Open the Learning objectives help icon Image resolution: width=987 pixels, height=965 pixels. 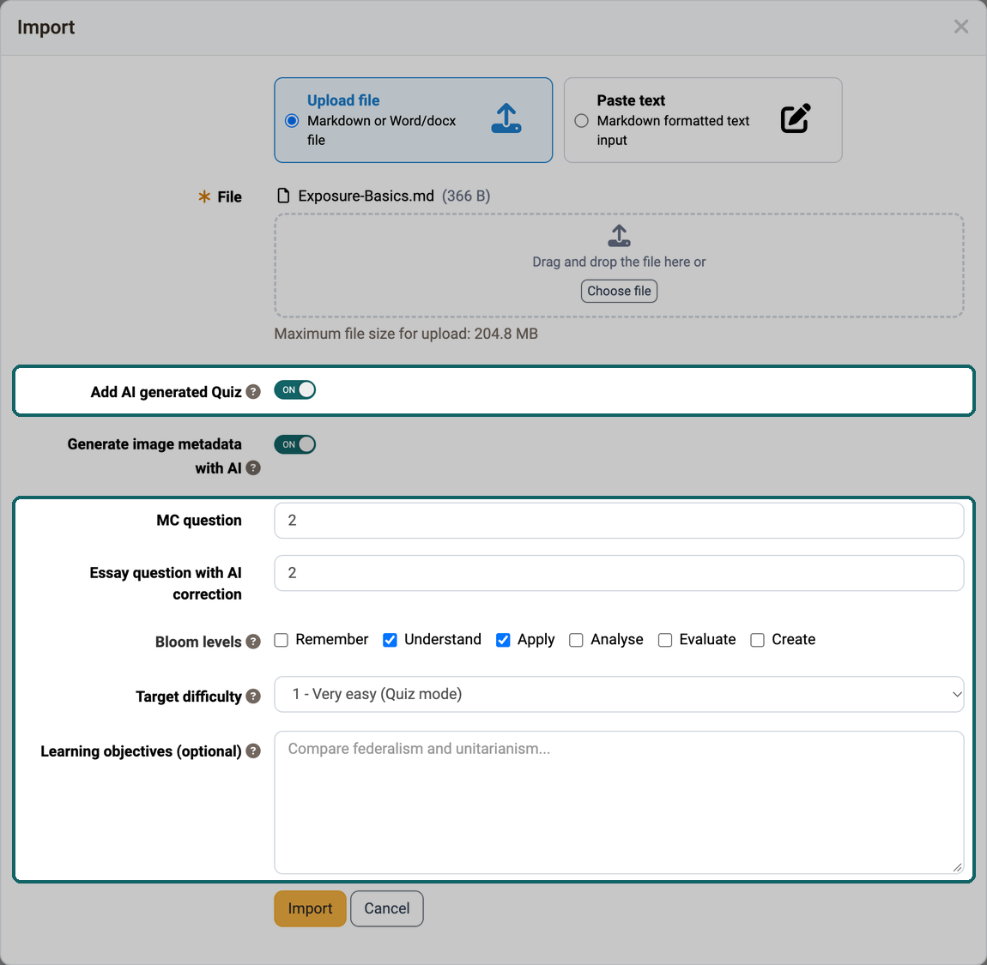coord(253,751)
